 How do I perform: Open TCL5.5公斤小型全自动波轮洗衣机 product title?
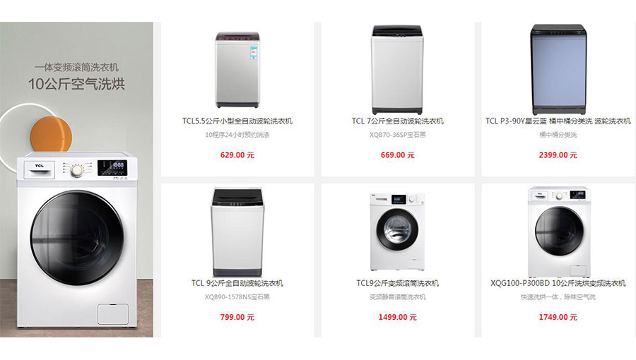pyautogui.click(x=237, y=121)
